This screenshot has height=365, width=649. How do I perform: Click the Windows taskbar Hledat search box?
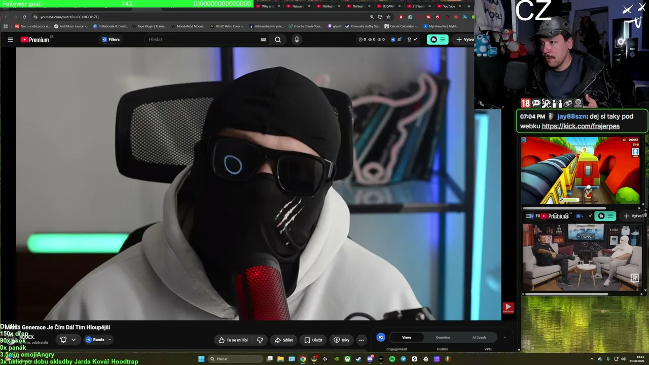[x=236, y=359]
